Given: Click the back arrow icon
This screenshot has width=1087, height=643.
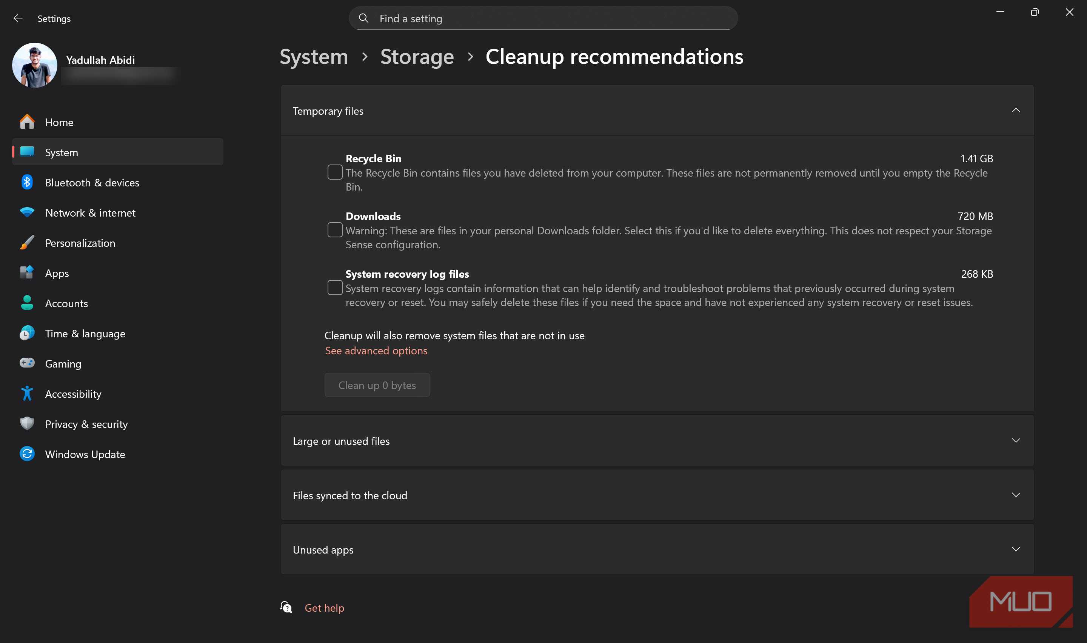Looking at the screenshot, I should (18, 18).
